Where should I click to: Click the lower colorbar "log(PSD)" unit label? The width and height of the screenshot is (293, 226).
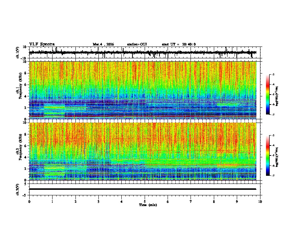point(277,157)
